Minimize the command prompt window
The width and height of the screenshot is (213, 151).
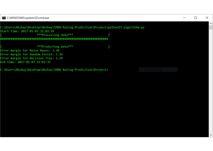[184, 18]
